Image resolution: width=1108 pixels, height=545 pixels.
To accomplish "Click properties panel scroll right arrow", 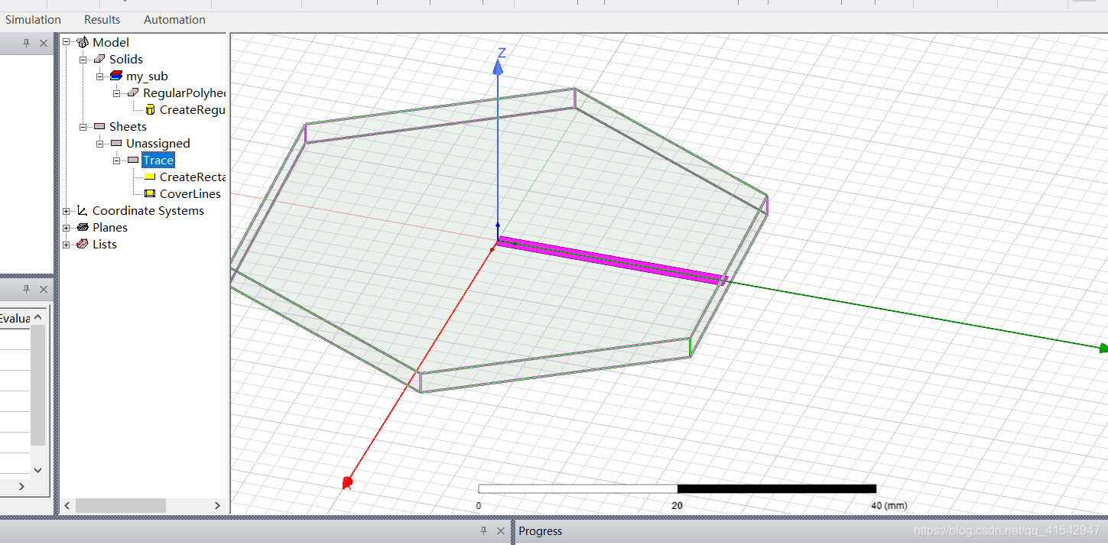I will 21,486.
